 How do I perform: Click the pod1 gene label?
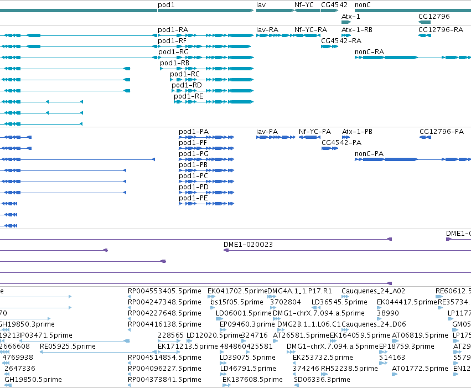pyautogui.click(x=166, y=5)
